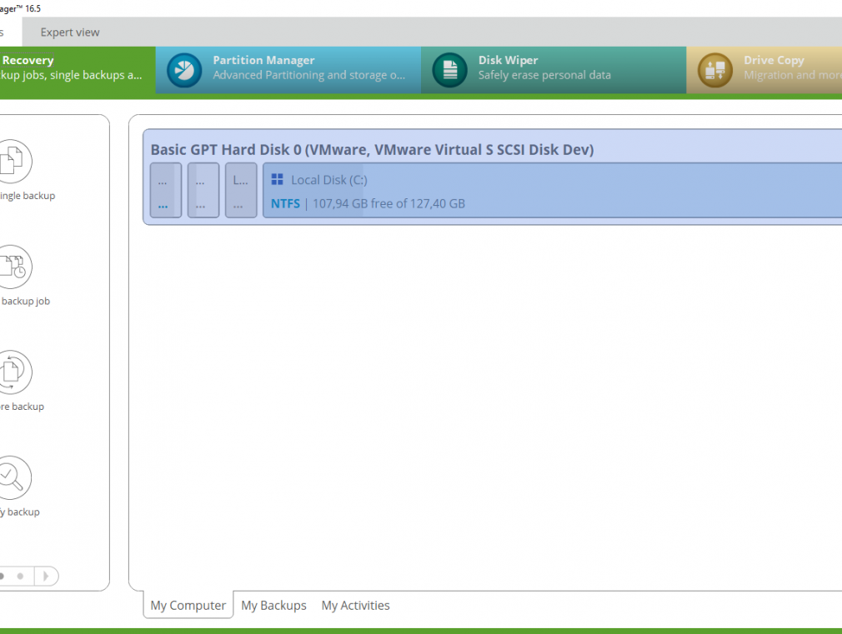This screenshot has height=634, width=842.
Task: Click the Safely erase personal data subtitle
Action: click(544, 75)
